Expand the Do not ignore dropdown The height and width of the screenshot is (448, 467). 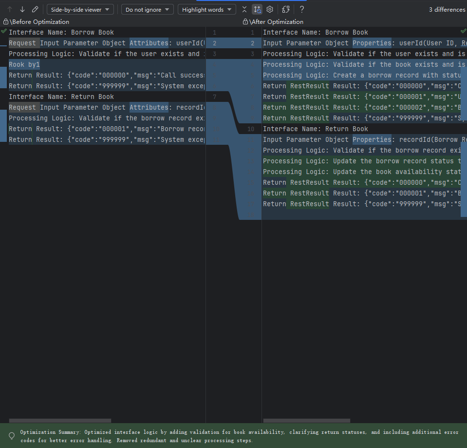pos(148,9)
